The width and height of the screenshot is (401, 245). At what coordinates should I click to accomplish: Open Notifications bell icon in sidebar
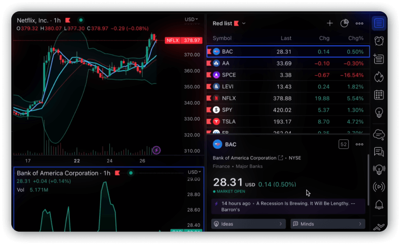click(x=379, y=205)
